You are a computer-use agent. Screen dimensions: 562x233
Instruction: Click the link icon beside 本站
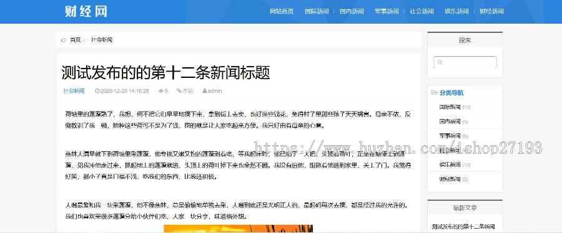tap(179, 91)
